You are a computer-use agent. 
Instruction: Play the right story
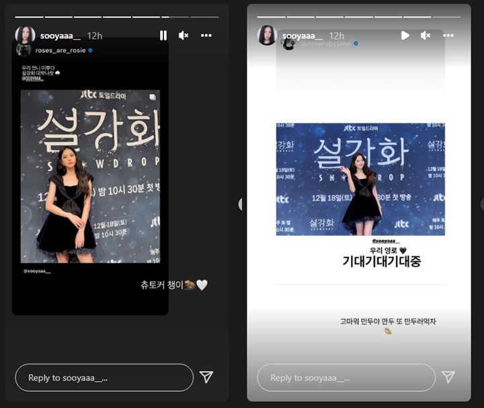click(x=405, y=36)
